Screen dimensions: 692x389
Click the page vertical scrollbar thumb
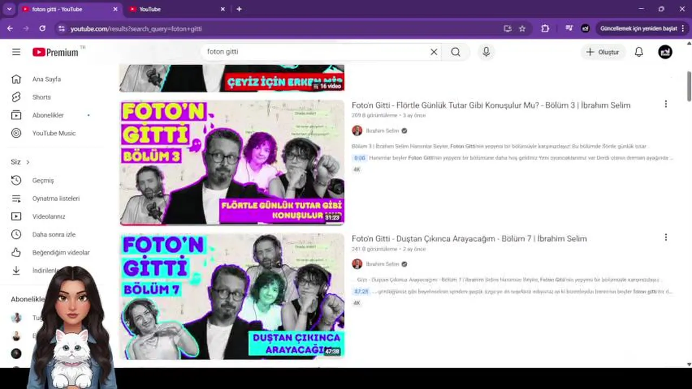tap(689, 85)
